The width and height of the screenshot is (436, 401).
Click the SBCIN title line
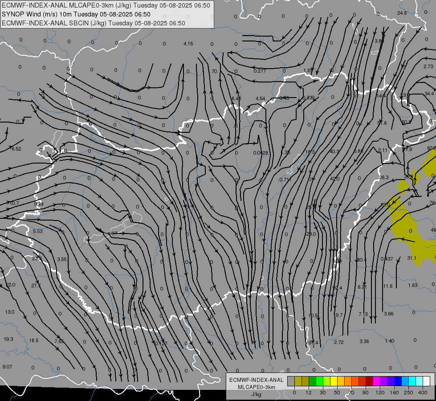[94, 23]
